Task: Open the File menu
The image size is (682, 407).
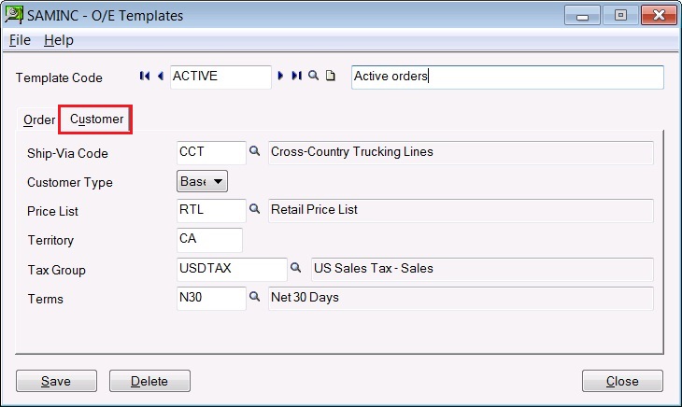Action: [x=20, y=40]
